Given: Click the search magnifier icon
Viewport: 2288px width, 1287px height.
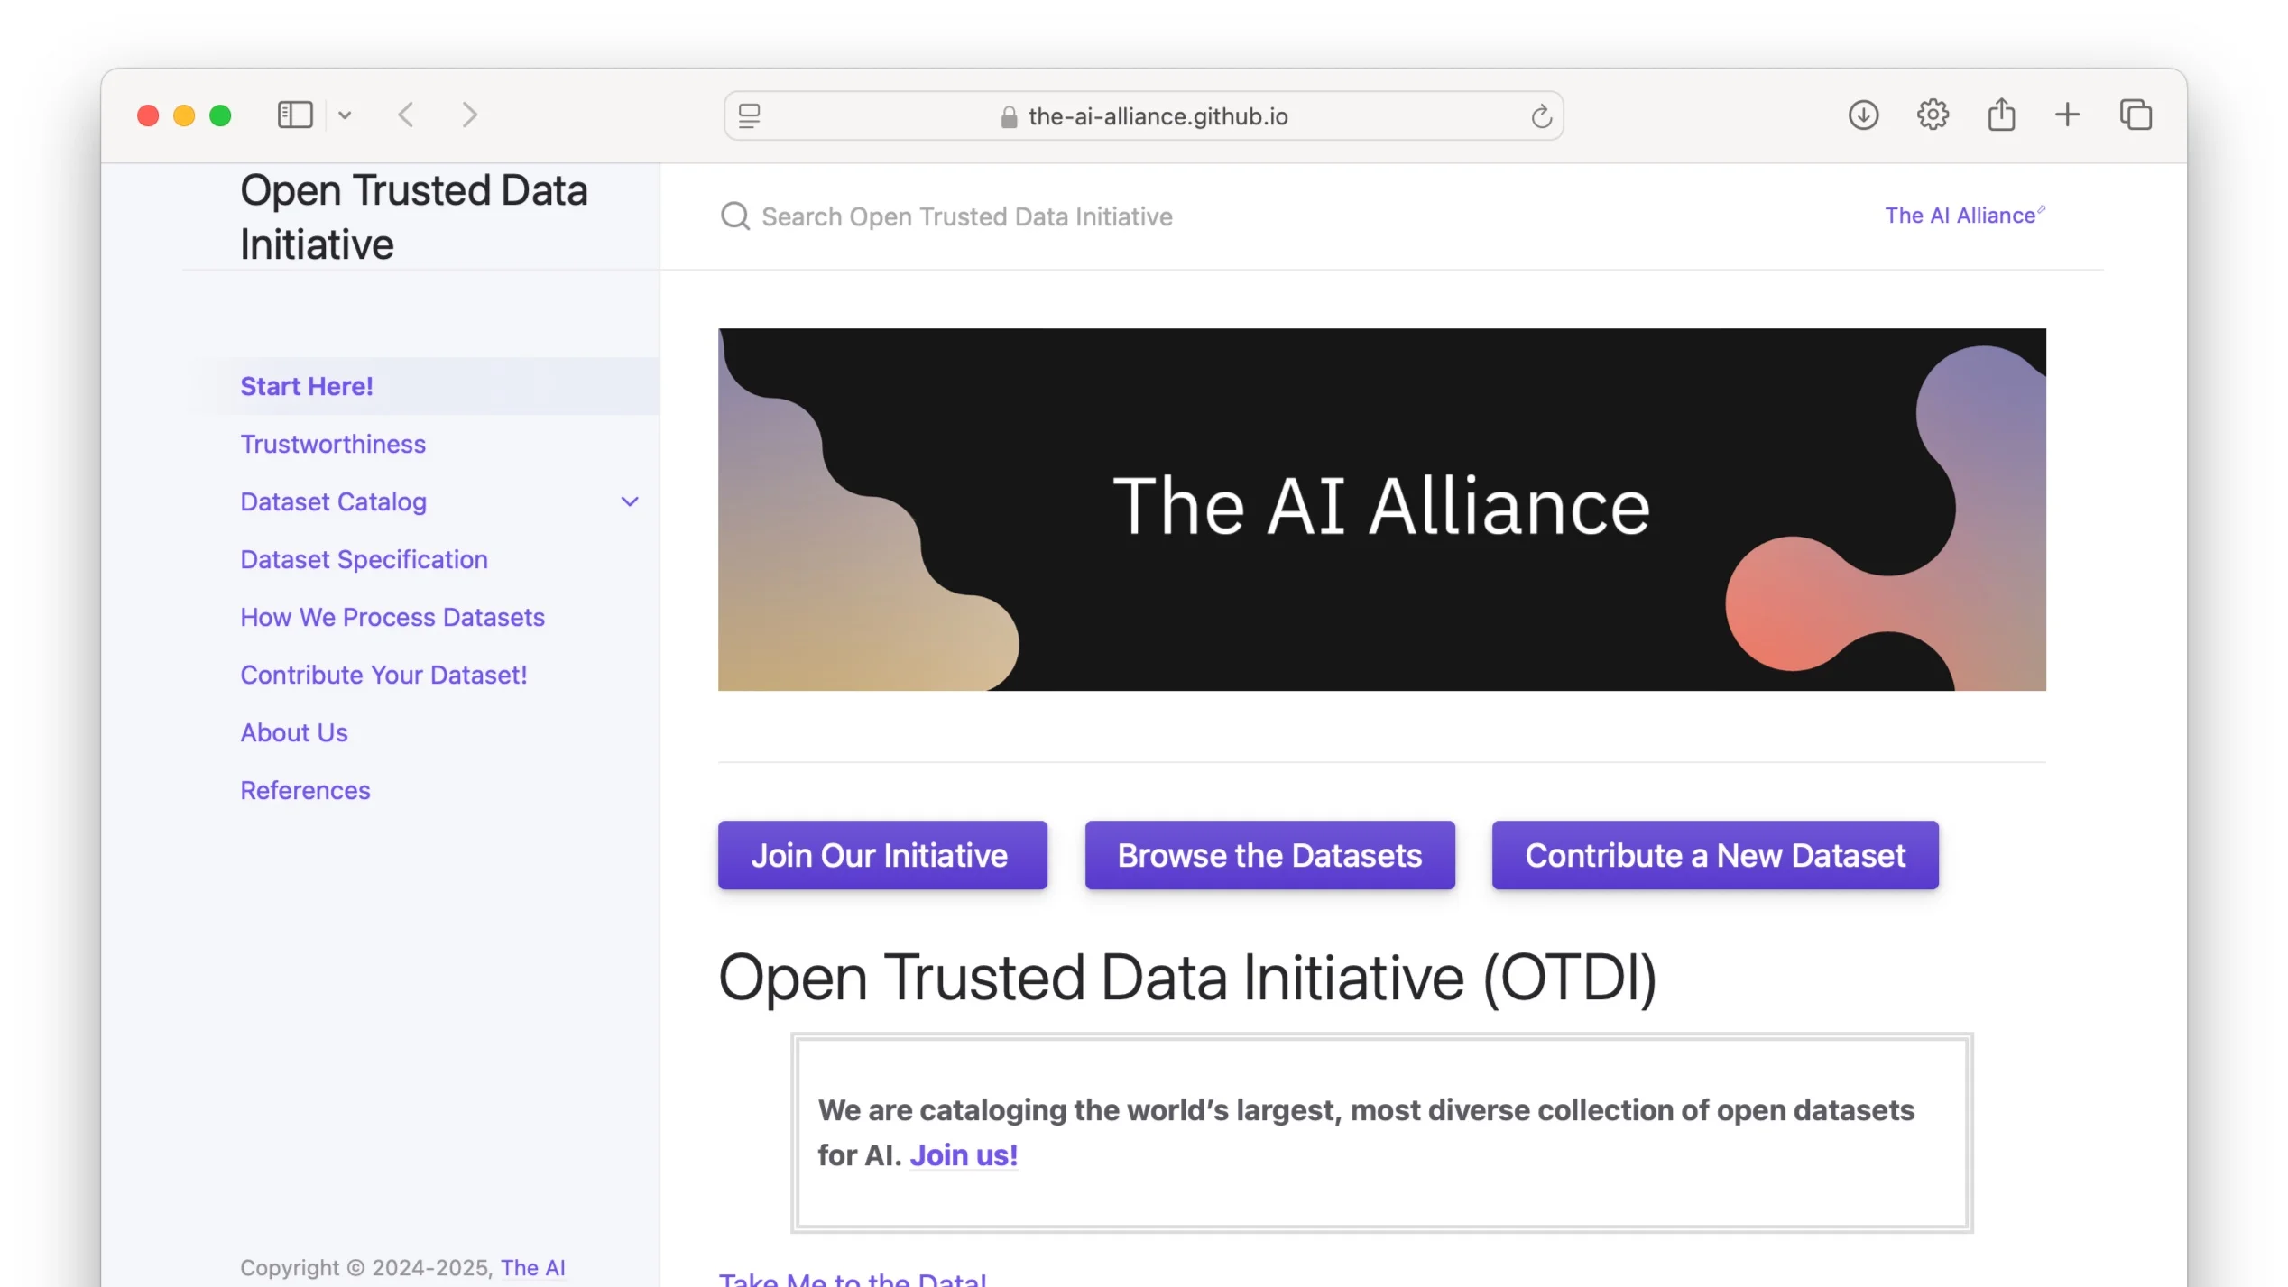Looking at the screenshot, I should pyautogui.click(x=735, y=216).
